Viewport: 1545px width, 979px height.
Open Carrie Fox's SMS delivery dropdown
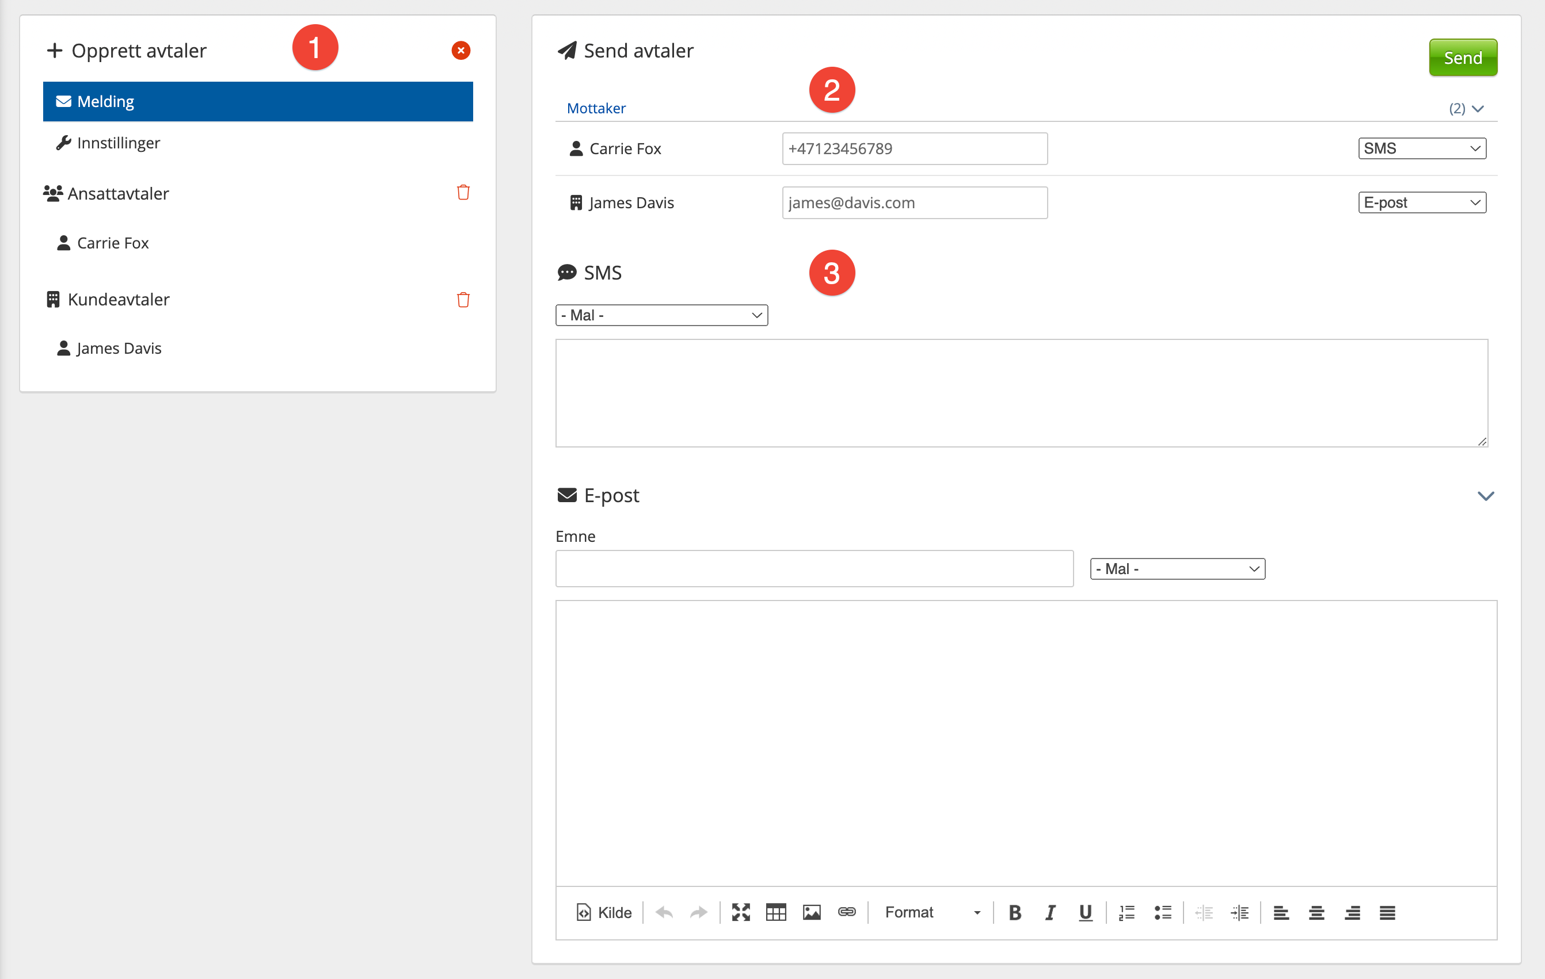click(1421, 149)
